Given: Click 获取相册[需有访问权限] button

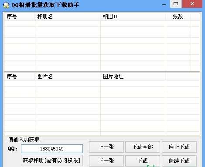Looking at the screenshot, I should coord(52,160).
